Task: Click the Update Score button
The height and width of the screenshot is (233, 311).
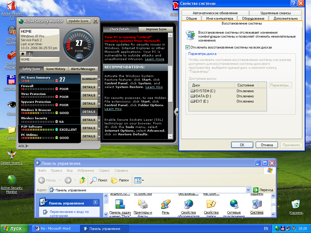Action: point(78,21)
